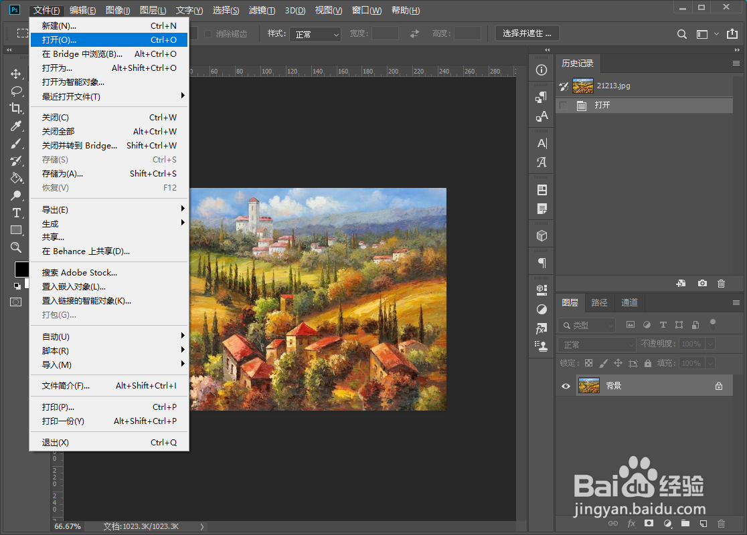Open the layer 类型 filter dropdown
This screenshot has width=747, height=535.
coord(586,325)
